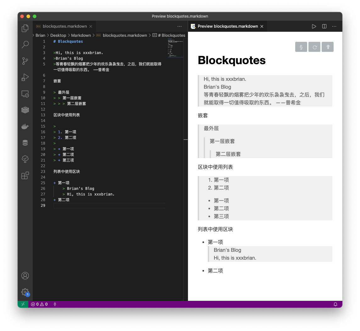Image resolution: width=360 pixels, height=331 pixels.
Task: Click Desktop in the breadcrumb path
Action: coord(58,35)
